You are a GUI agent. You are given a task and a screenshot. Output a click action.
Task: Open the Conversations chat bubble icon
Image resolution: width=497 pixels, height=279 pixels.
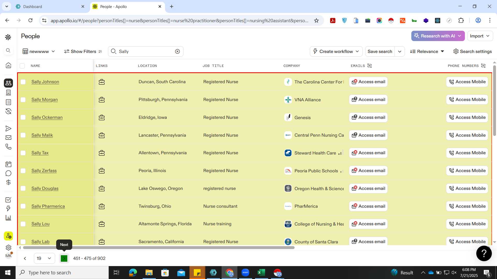[x=8, y=173]
